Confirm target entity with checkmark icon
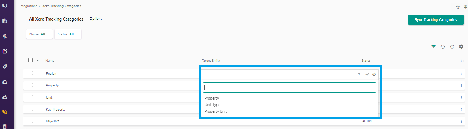This screenshot has width=468, height=129. 368,74
